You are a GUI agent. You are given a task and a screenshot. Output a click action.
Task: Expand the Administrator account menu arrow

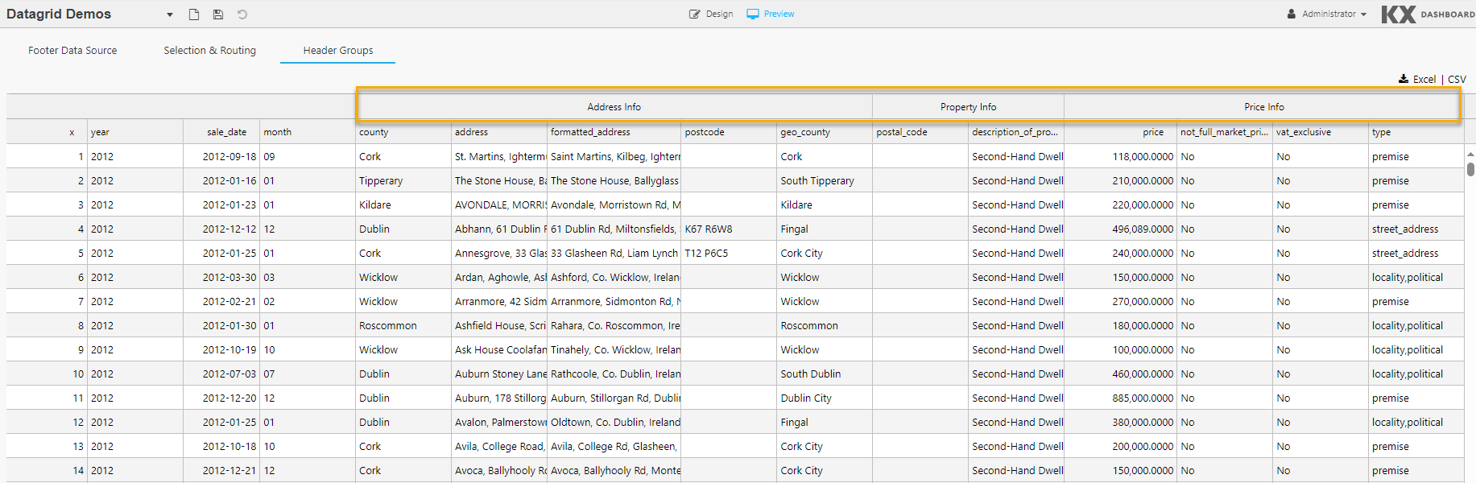pos(1363,14)
